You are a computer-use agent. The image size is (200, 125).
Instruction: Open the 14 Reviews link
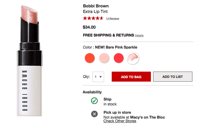click(112, 19)
